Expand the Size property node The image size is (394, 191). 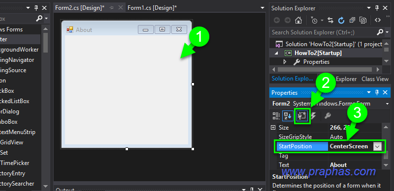[273, 128]
